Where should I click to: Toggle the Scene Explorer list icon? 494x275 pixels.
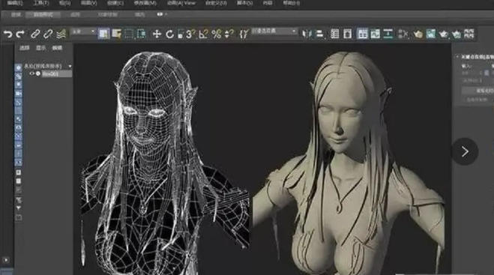(335, 34)
